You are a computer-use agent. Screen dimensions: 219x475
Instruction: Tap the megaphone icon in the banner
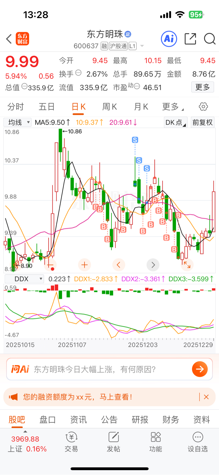coord(13,397)
